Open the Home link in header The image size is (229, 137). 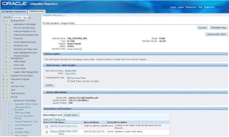[x=173, y=7]
